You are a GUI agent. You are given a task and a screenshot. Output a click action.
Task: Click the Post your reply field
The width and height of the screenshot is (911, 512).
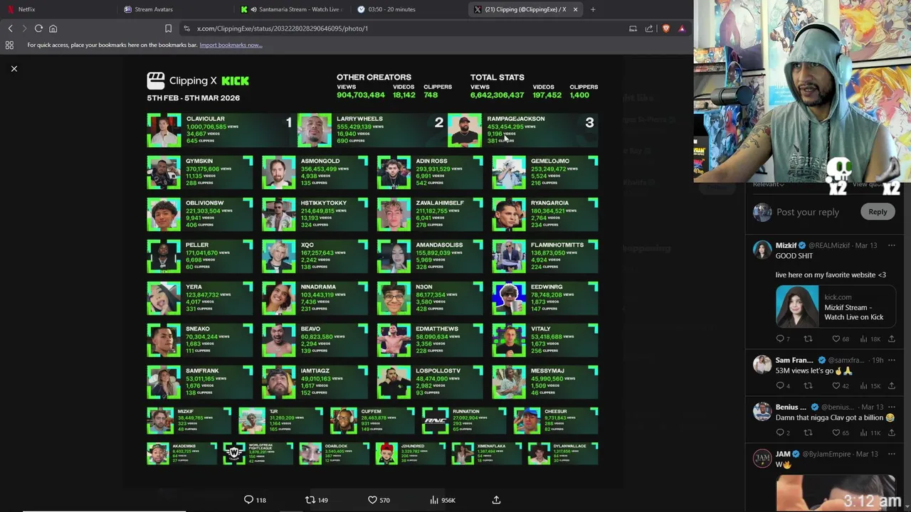pyautogui.click(x=808, y=212)
